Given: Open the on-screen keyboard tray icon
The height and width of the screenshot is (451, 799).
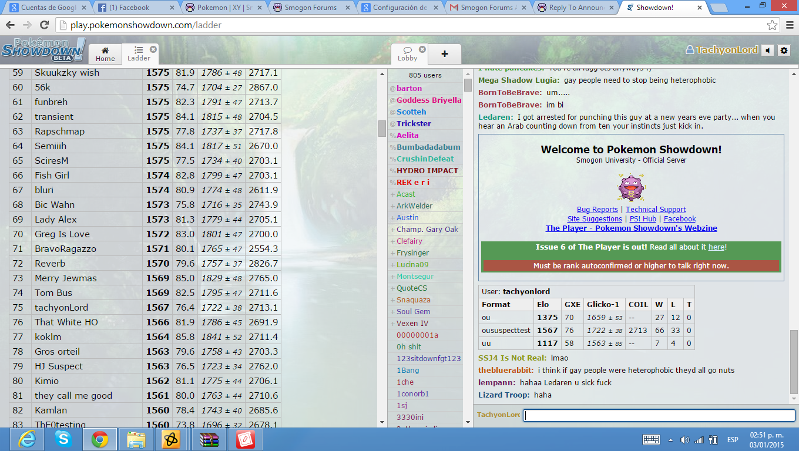Looking at the screenshot, I should [651, 439].
